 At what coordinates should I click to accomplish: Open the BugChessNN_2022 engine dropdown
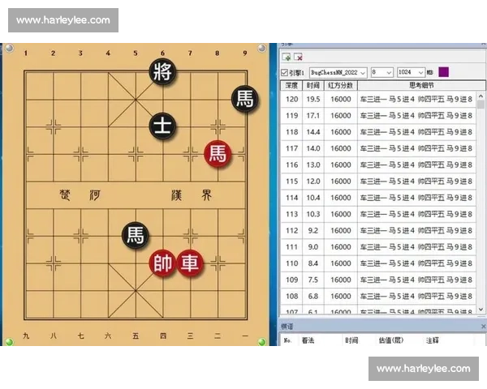(338, 73)
